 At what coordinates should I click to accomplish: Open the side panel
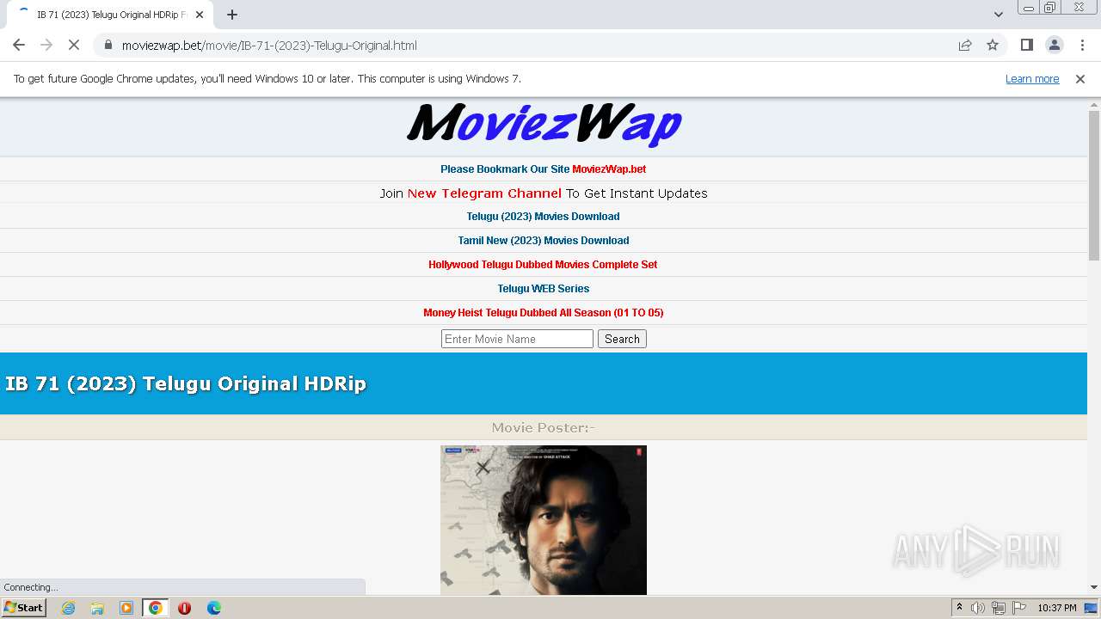click(x=1026, y=45)
